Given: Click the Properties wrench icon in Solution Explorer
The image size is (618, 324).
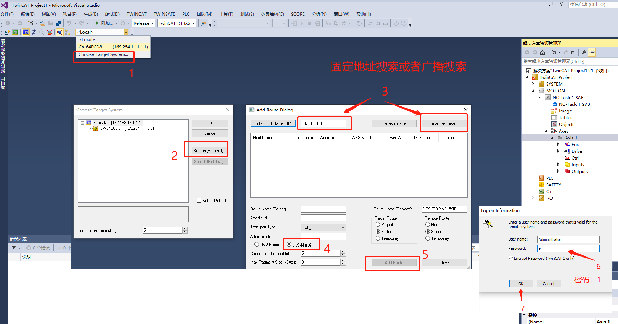Looking at the screenshot, I should pyautogui.click(x=584, y=52).
